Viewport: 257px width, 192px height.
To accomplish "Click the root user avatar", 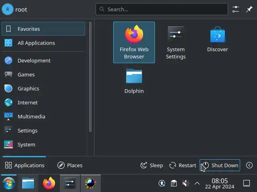I will point(8,9).
